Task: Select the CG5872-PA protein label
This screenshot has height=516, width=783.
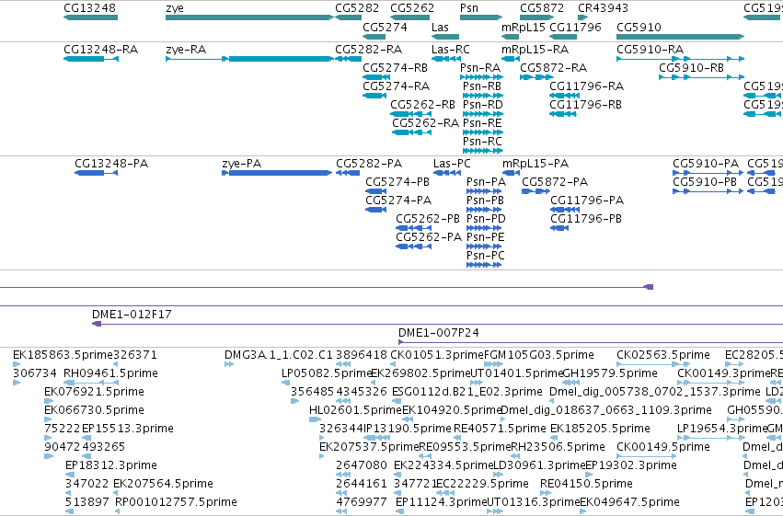Action: pos(555,182)
